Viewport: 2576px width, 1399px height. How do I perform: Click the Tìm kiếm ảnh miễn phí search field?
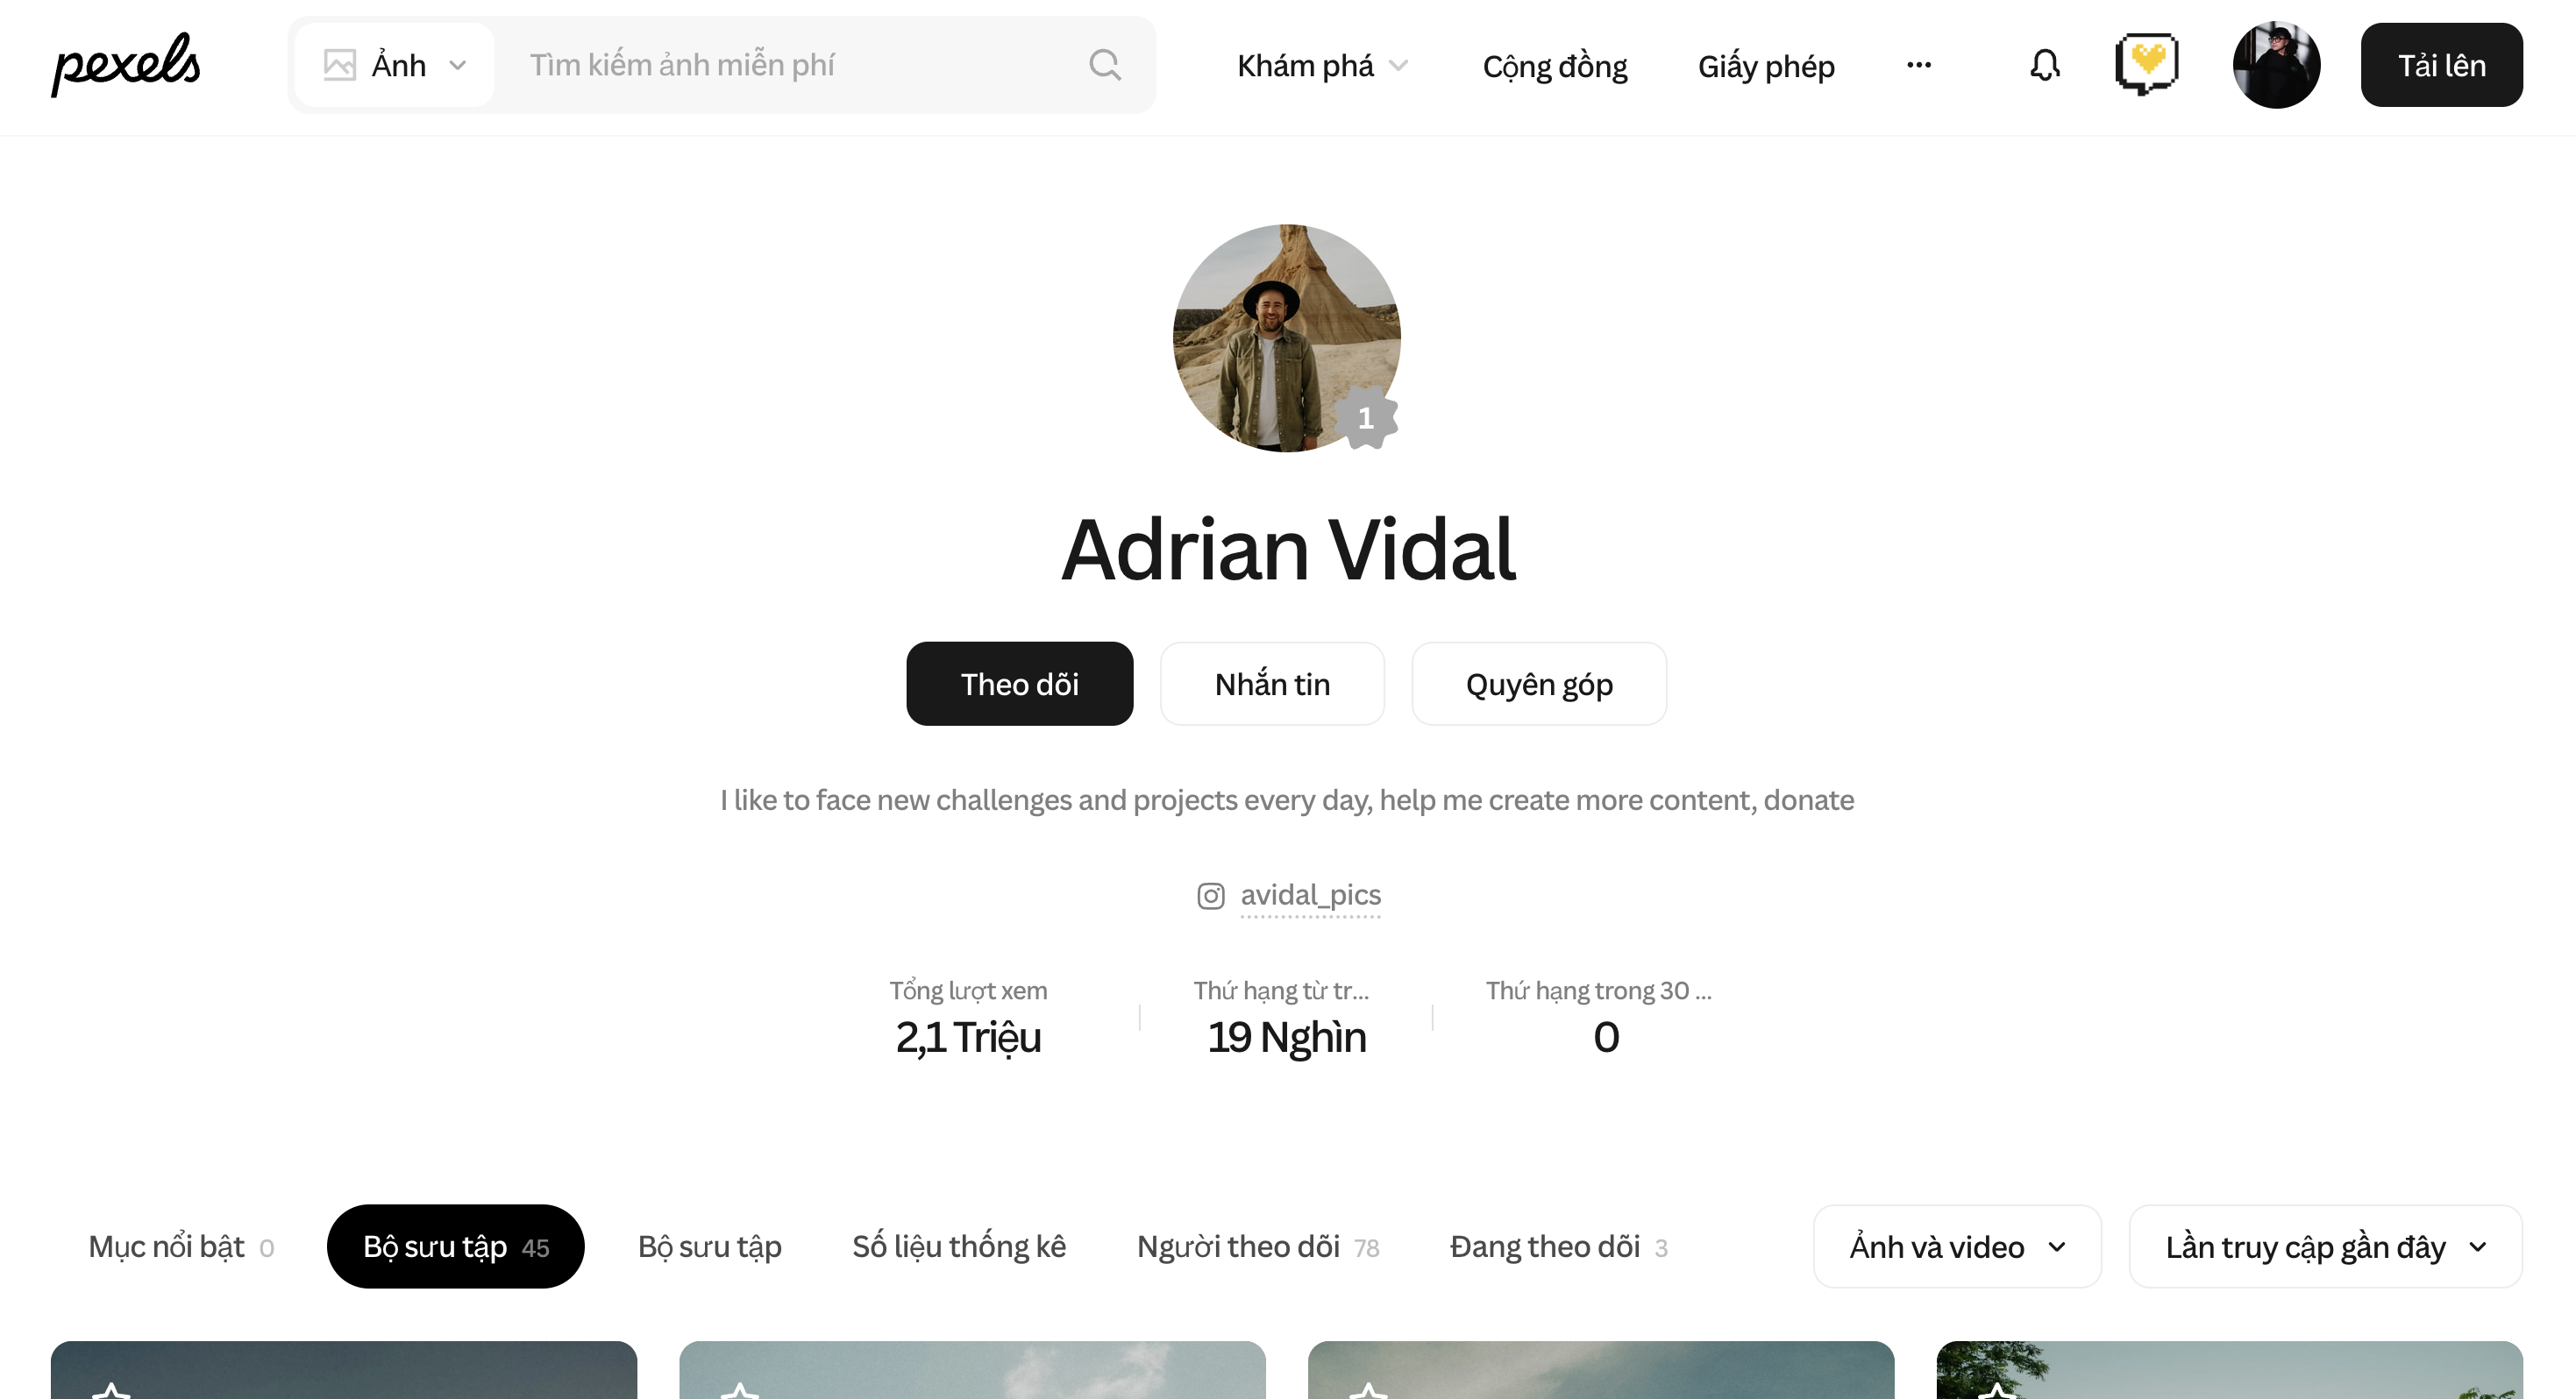coord(790,65)
